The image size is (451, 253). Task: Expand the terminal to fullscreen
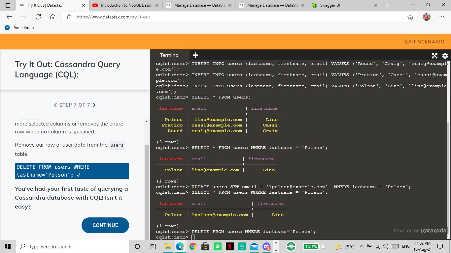coord(434,55)
